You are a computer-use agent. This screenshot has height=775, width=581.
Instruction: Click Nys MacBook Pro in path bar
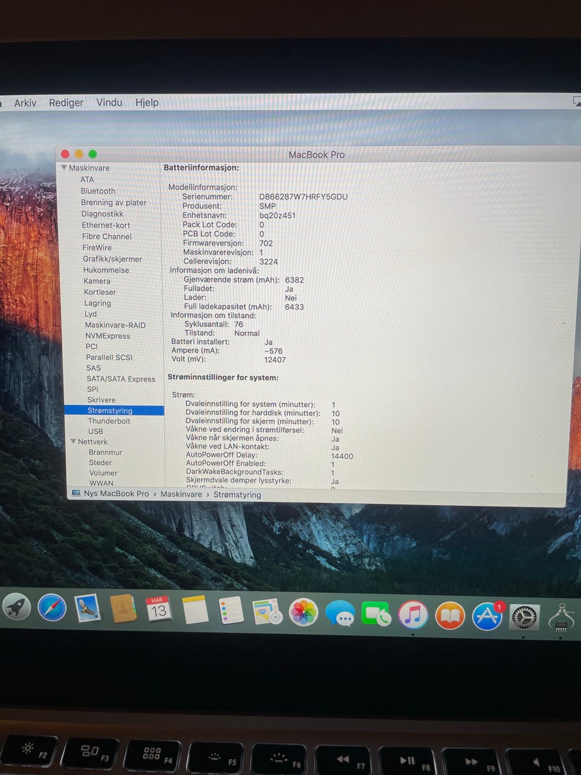point(116,493)
